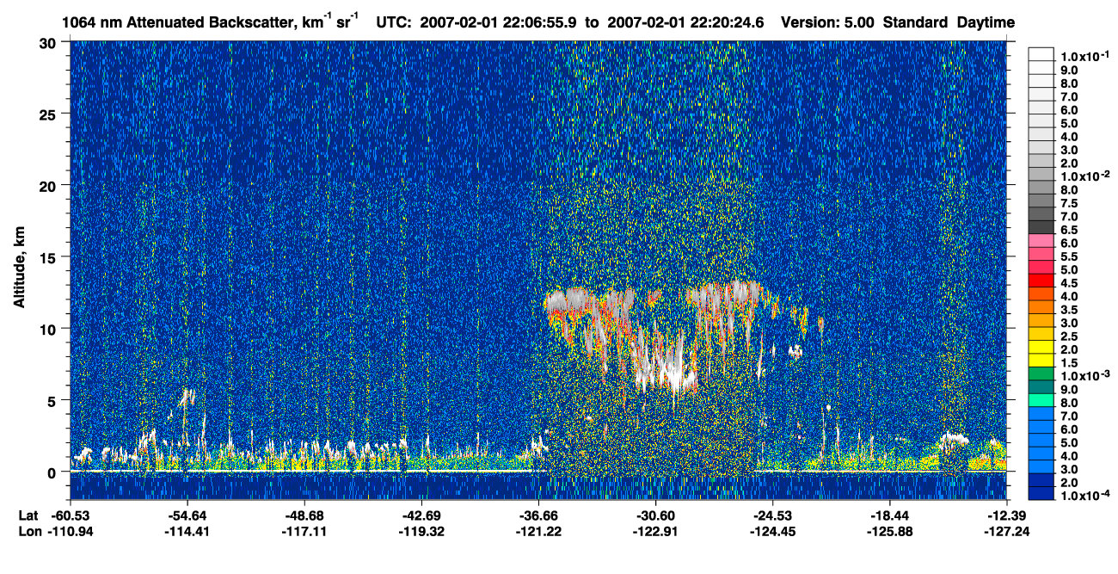Click longitude value '-110.94'
The width and height of the screenshot is (1118, 574).
[70, 531]
